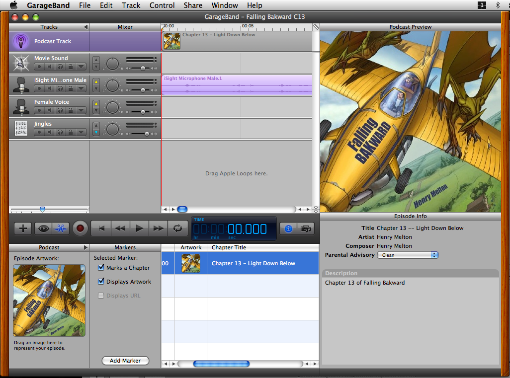Open the Control menu
Image resolution: width=510 pixels, height=378 pixels.
click(x=162, y=5)
